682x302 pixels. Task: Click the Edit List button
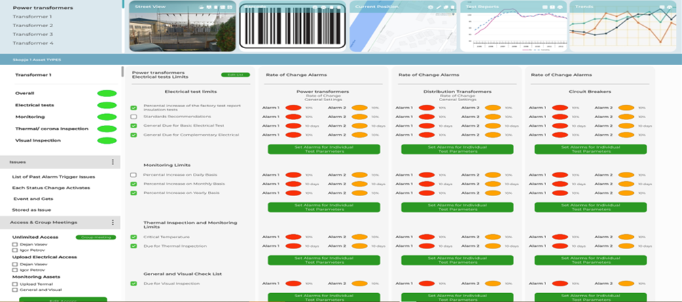point(236,75)
